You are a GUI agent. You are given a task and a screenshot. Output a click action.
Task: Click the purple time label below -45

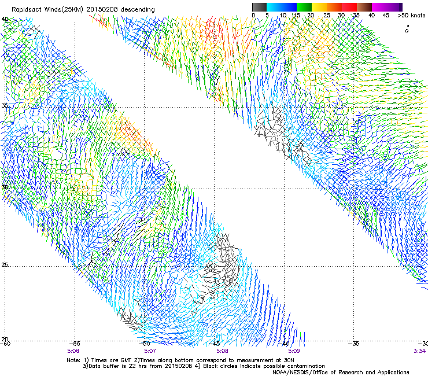222,351
